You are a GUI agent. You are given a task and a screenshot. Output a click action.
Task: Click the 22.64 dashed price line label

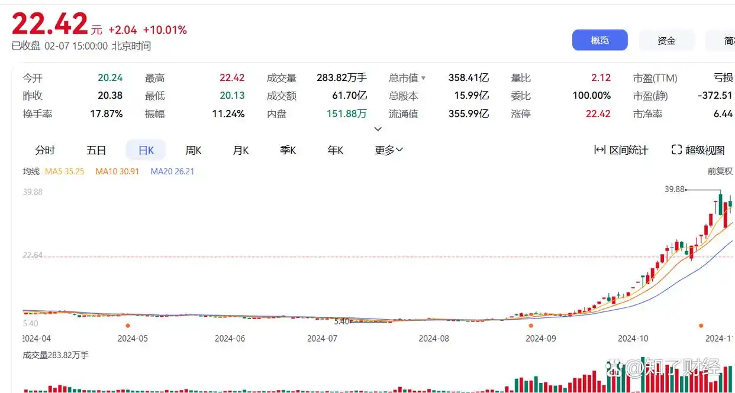pyautogui.click(x=33, y=255)
